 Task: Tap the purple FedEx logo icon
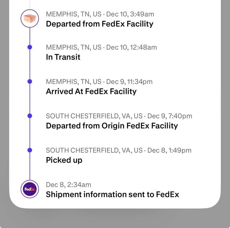(x=30, y=189)
